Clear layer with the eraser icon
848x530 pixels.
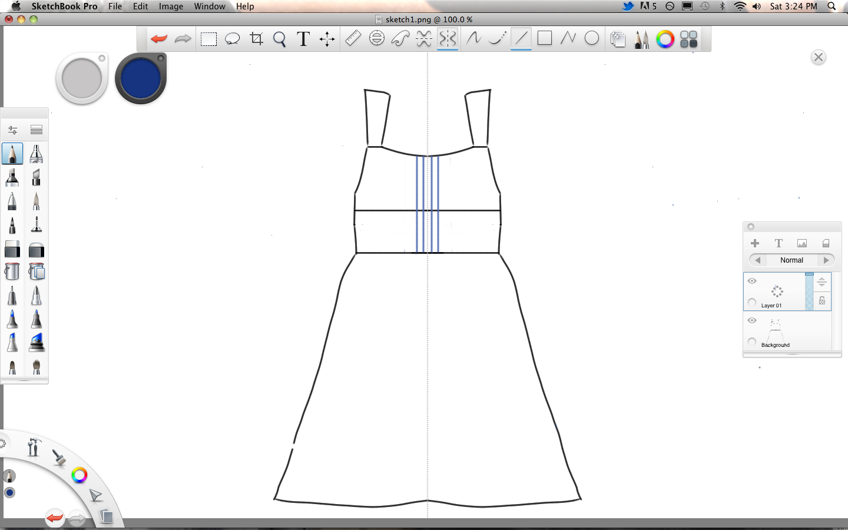826,243
